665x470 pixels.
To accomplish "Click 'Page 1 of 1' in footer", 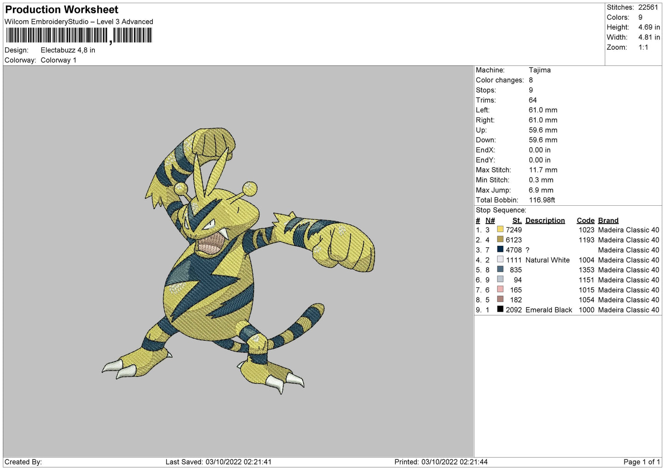I will point(642,462).
